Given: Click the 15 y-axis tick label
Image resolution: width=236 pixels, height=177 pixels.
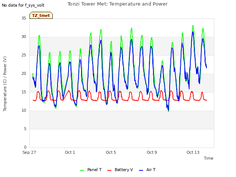Looking at the screenshot, I should (x=24, y=92).
